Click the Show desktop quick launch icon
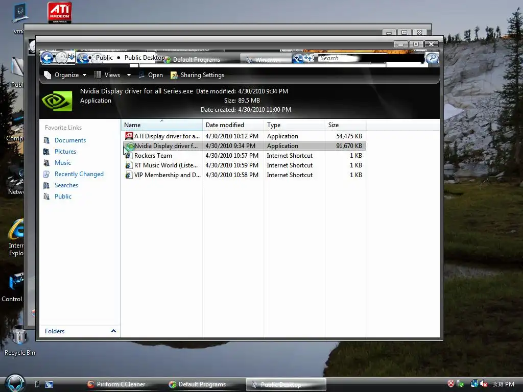523x392 pixels. (x=37, y=384)
